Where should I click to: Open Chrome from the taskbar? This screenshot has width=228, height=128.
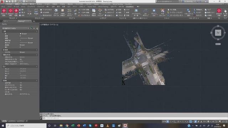tap(67, 126)
